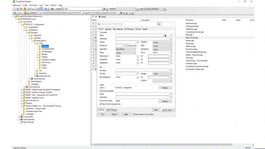The image size is (265, 149).
Task: Open the Folder menu
Action: coord(25,5)
